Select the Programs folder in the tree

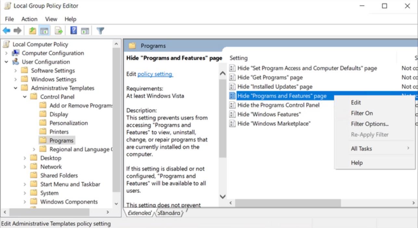coord(61,141)
